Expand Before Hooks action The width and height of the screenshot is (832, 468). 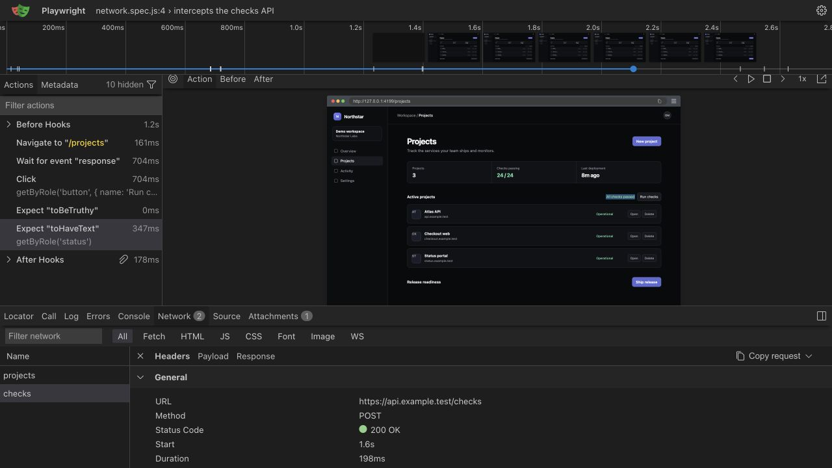tap(8, 124)
